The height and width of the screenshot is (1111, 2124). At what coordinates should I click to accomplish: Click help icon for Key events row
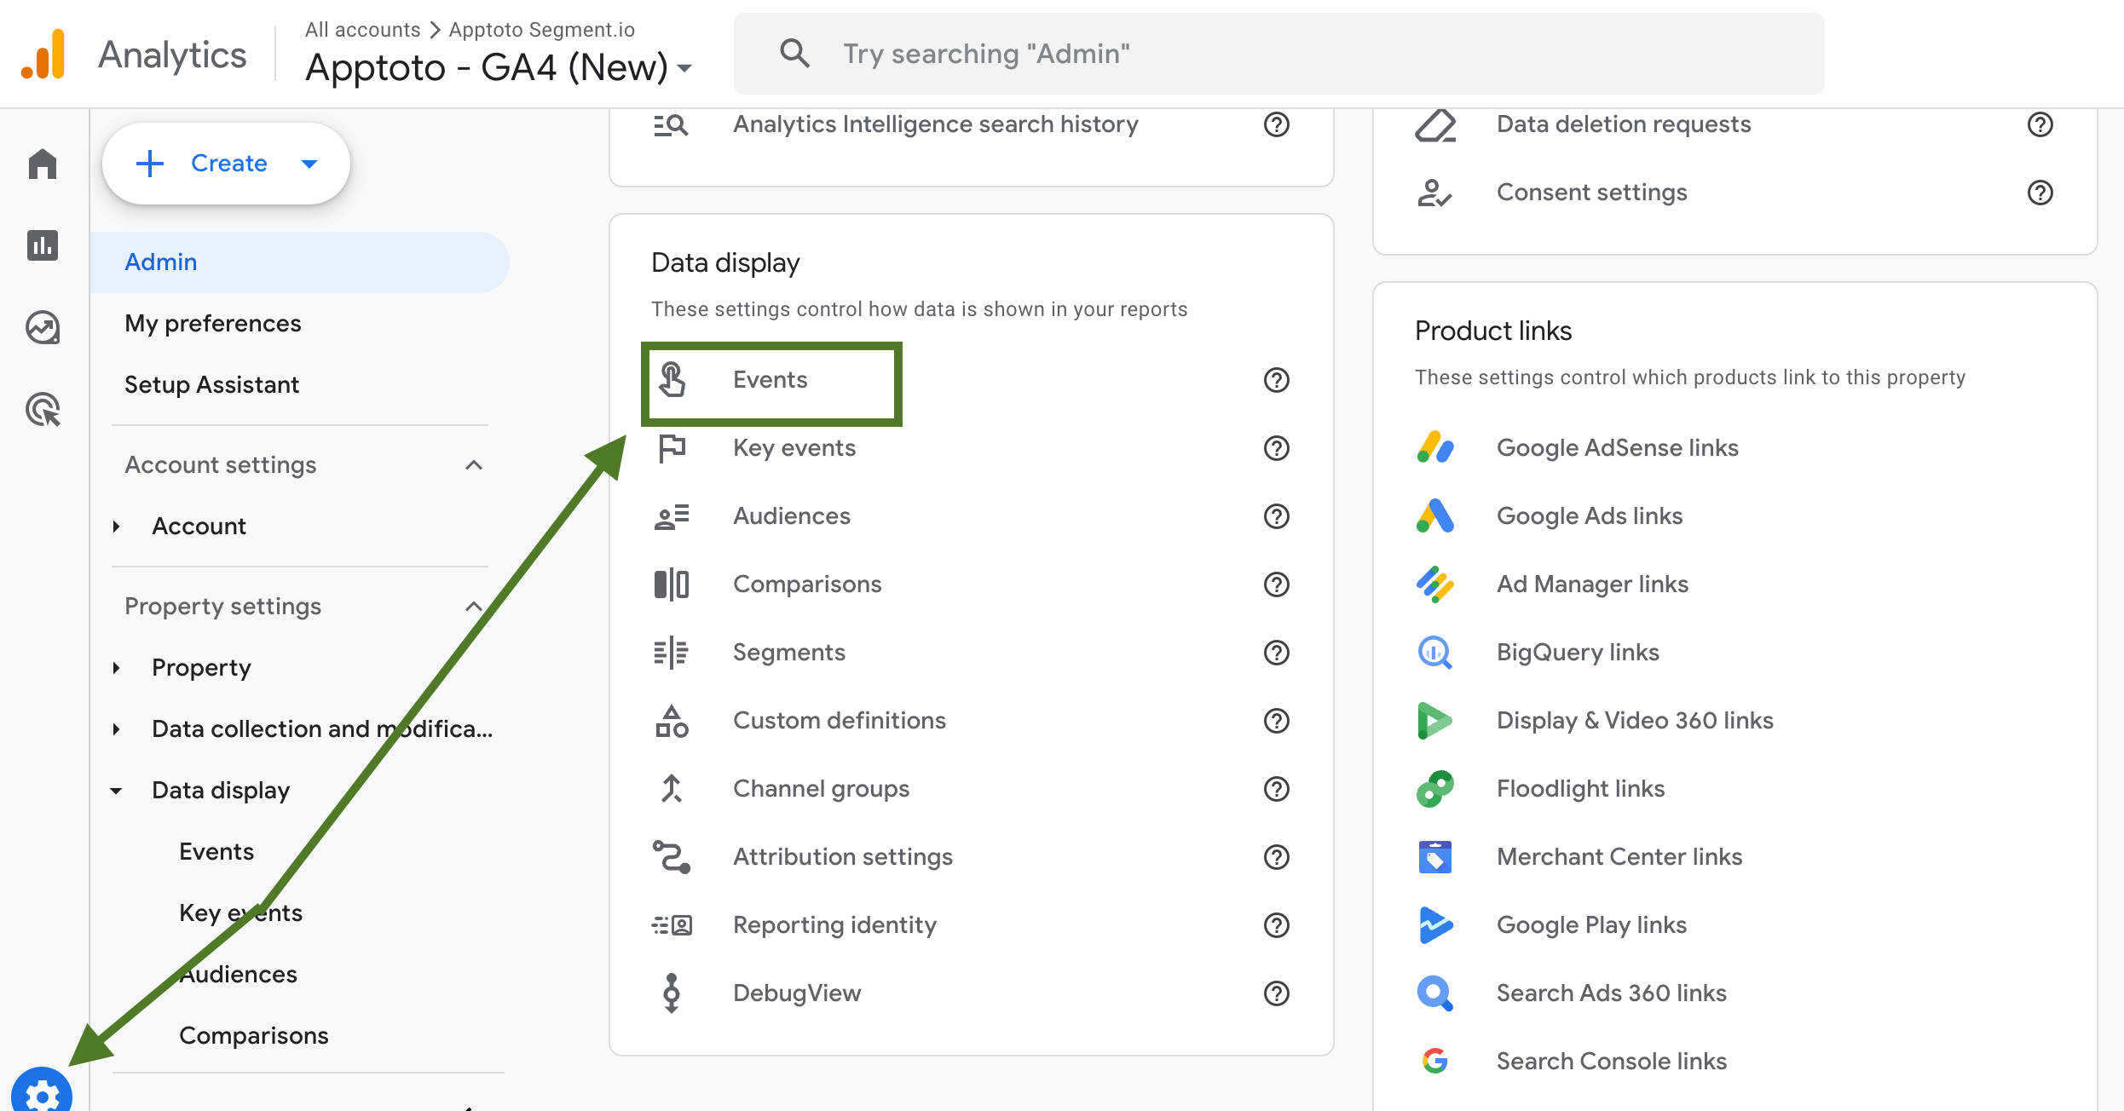coord(1276,448)
